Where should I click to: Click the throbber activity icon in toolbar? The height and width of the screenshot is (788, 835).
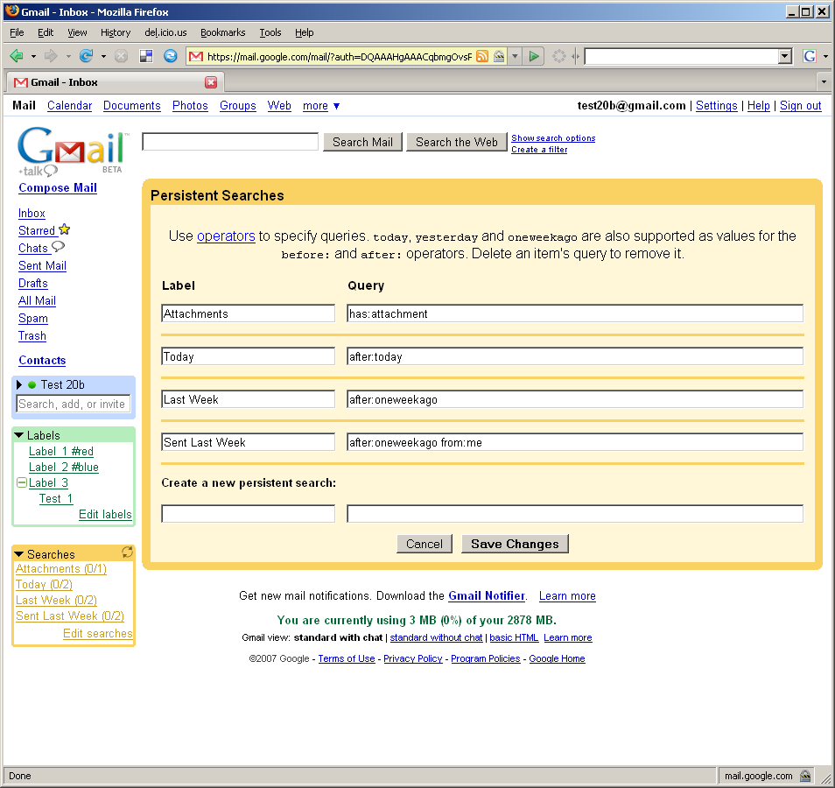558,56
